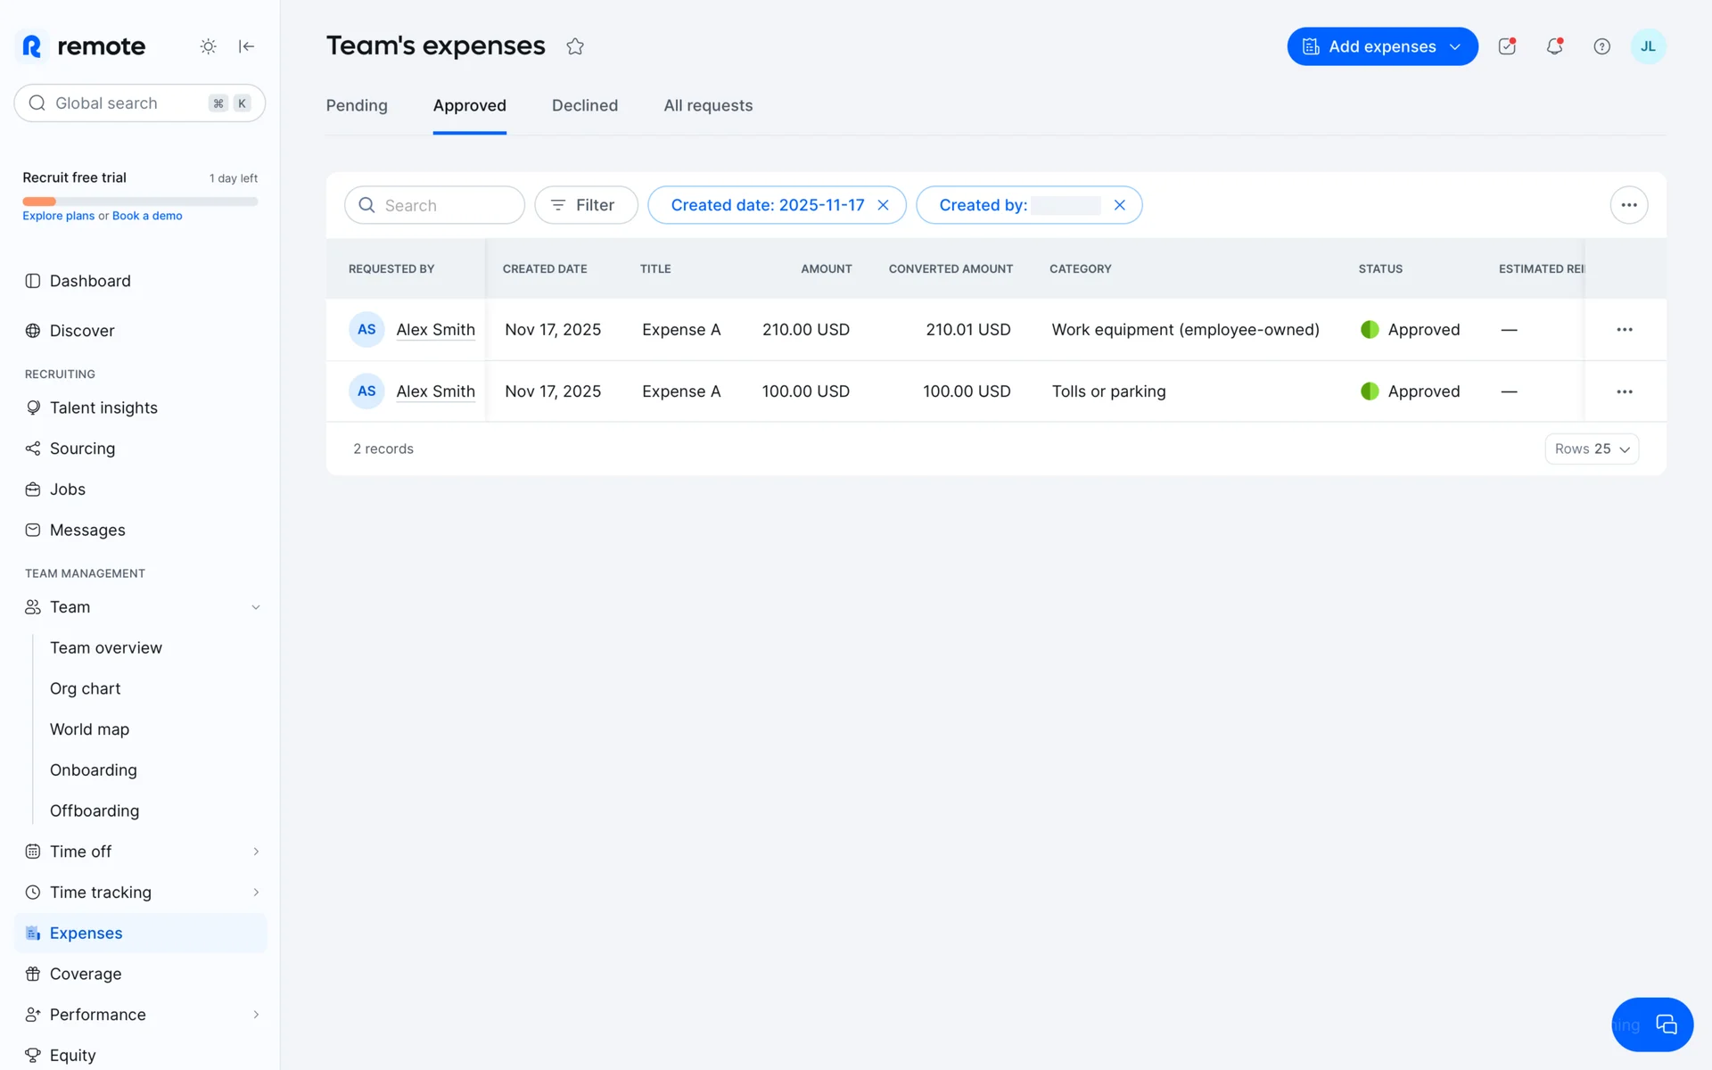Open the chat widget bubble
Screen dimensions: 1712x1070
1664,1025
